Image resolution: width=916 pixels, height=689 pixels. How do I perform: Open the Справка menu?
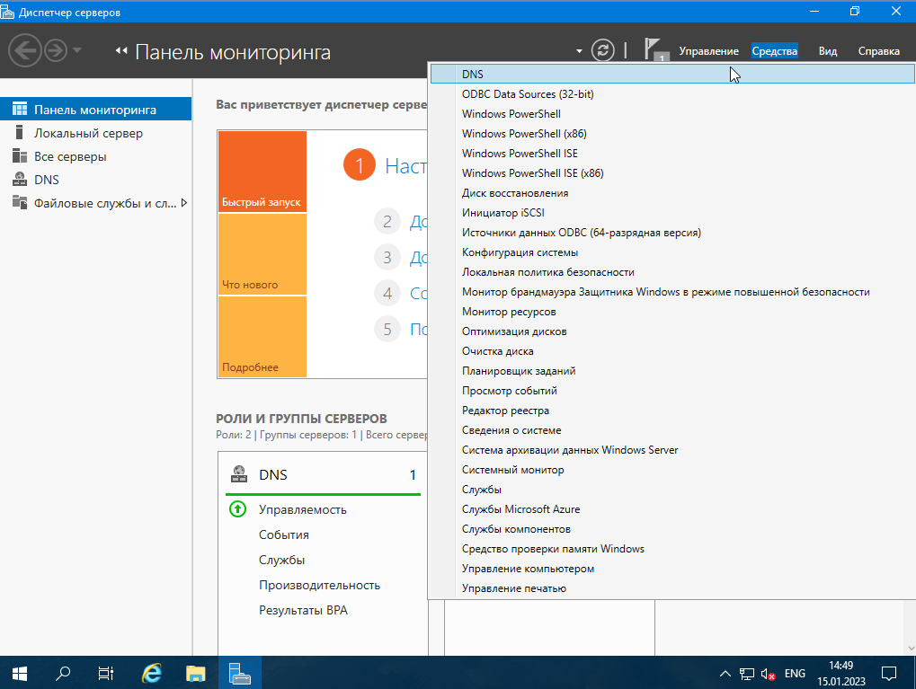(878, 51)
